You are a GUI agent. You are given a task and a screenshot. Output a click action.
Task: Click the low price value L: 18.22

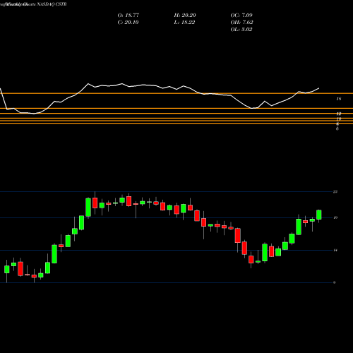click(184, 23)
